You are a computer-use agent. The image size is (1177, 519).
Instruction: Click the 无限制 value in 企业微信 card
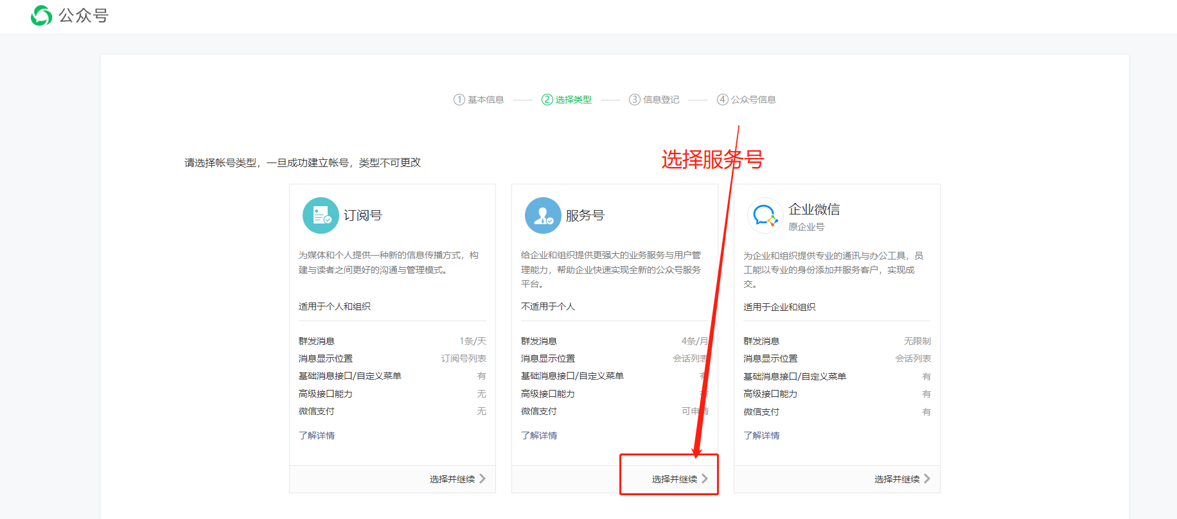point(917,341)
